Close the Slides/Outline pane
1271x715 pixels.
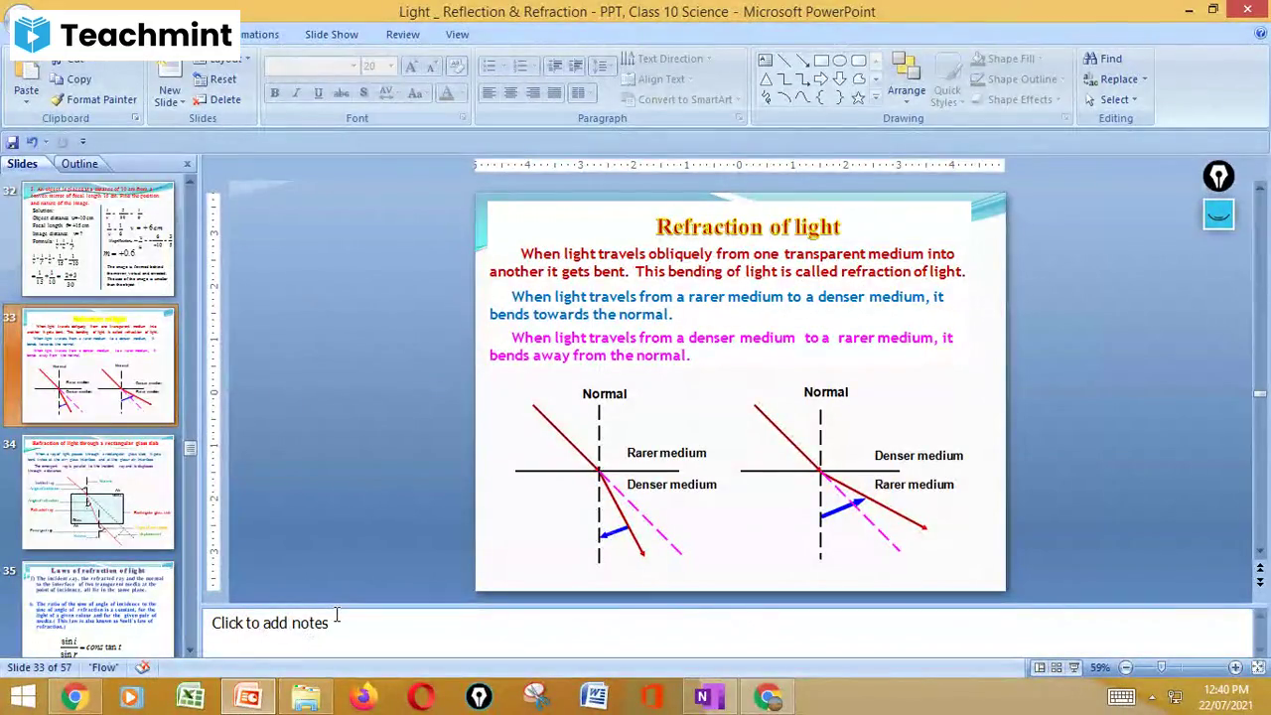coord(187,164)
